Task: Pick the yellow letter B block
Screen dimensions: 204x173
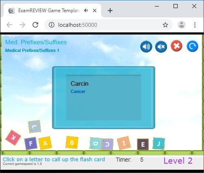Action: tap(72, 143)
